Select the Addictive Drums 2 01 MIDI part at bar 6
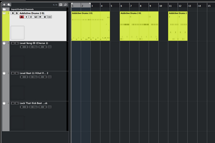215x143 pixels. coord(139,26)
